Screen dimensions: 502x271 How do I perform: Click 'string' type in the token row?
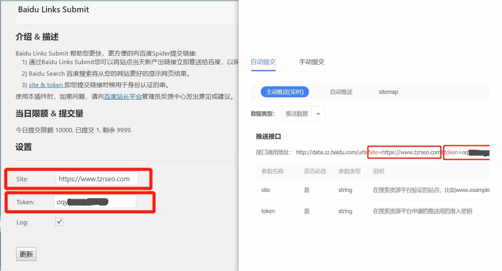tap(345, 211)
